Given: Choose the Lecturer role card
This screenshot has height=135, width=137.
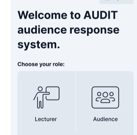Looking at the screenshot, I should click(x=46, y=103).
